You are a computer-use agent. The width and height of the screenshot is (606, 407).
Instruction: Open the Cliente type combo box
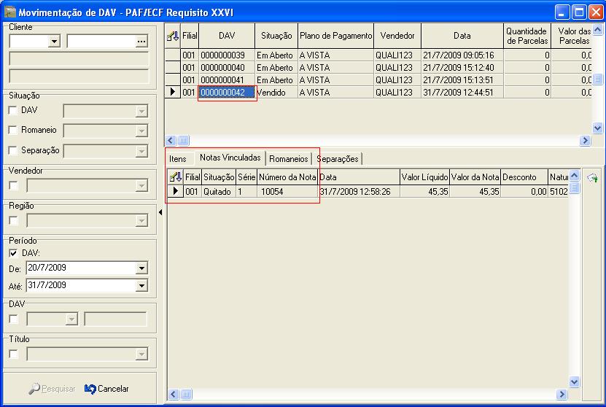(53, 42)
